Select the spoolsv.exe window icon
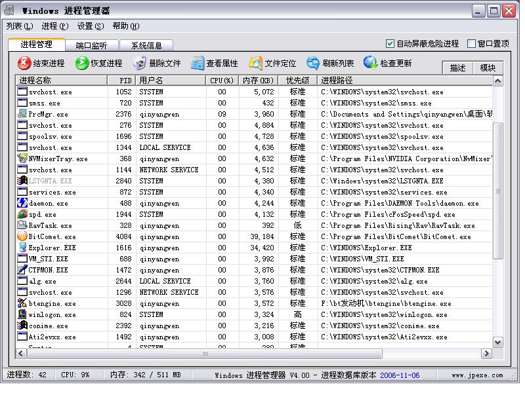Image resolution: width=525 pixels, height=393 pixels. tap(22, 136)
